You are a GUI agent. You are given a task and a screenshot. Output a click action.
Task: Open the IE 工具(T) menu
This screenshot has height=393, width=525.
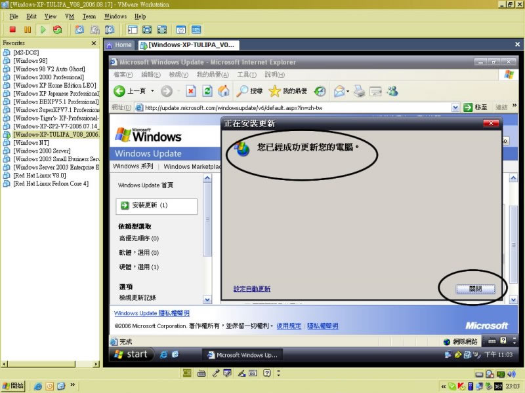(x=247, y=75)
